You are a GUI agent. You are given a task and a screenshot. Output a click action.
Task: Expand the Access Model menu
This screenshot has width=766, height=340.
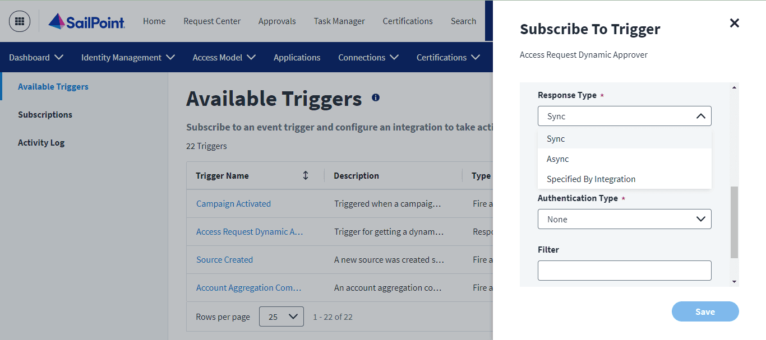click(223, 57)
